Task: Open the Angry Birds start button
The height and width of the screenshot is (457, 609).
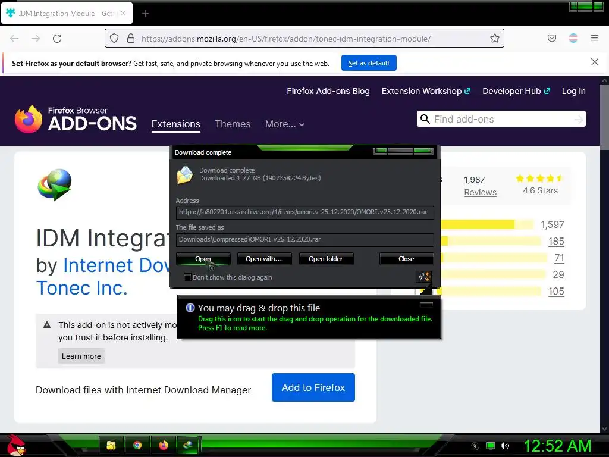Action: pos(15,445)
